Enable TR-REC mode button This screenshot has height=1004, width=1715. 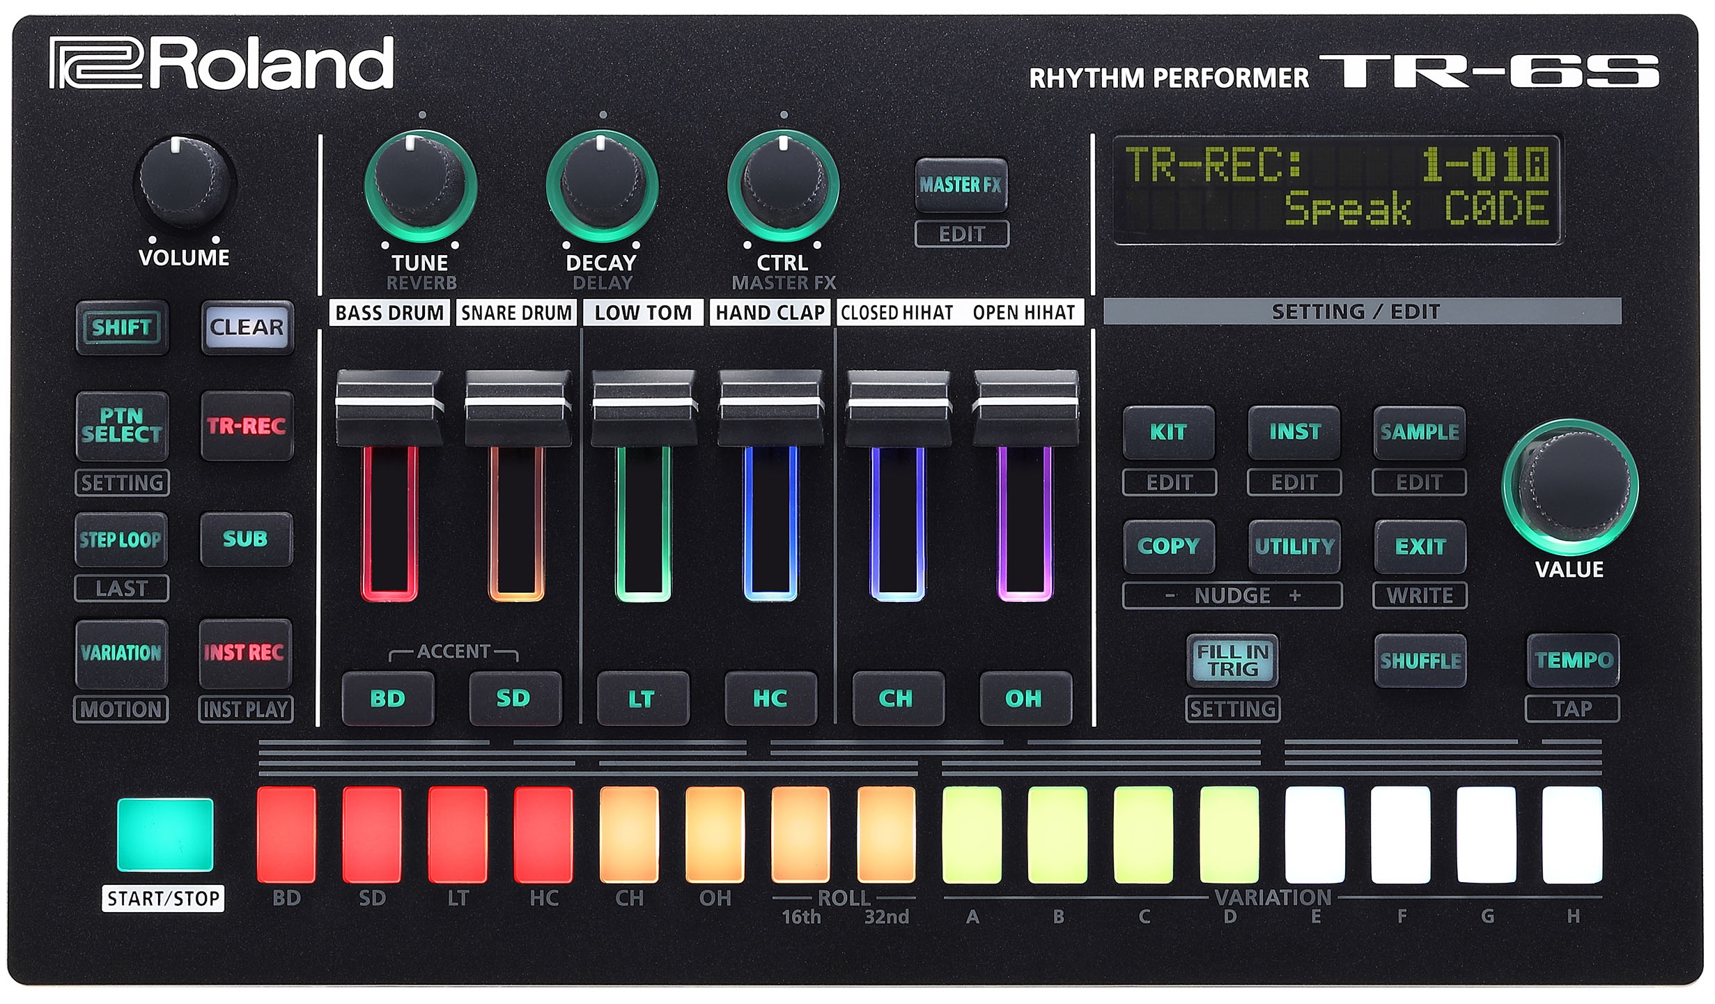[247, 426]
